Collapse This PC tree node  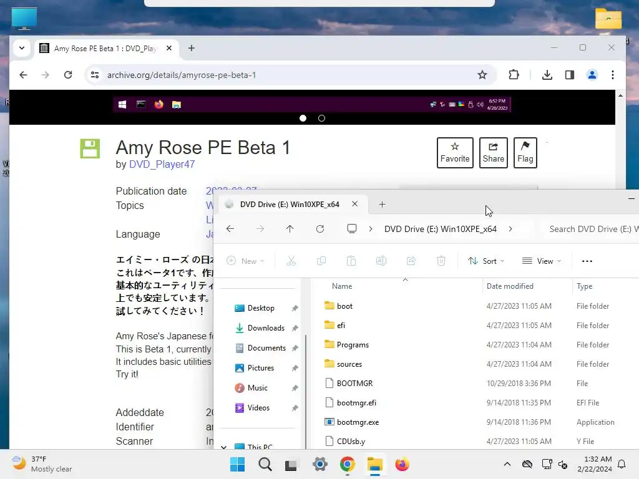(x=224, y=447)
